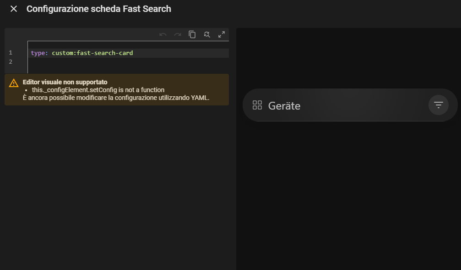Click the orange warning triangle icon
461x270 pixels.
coord(14,83)
